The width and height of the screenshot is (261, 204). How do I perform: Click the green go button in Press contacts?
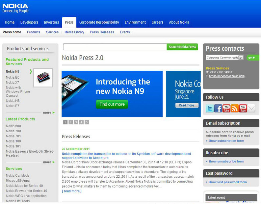point(253,58)
